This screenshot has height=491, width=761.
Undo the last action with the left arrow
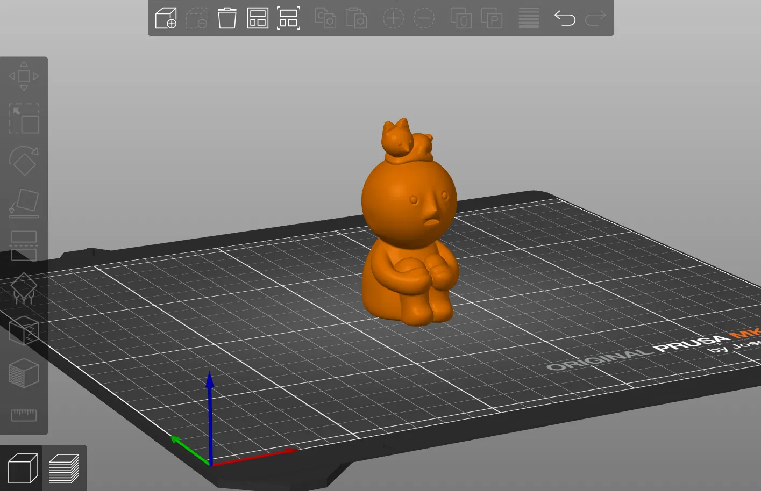click(565, 18)
